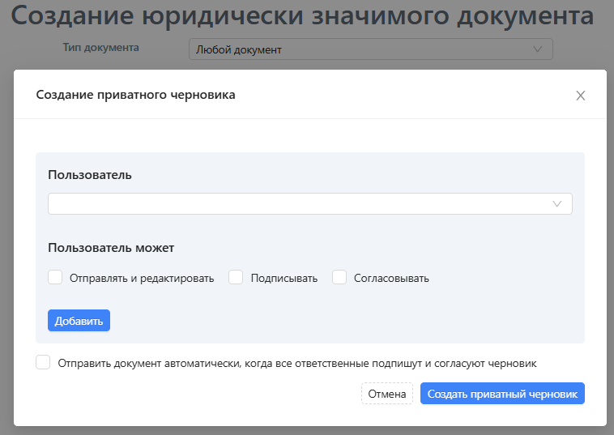Click the 'Создание приватного черновика' dialog title

click(x=135, y=95)
